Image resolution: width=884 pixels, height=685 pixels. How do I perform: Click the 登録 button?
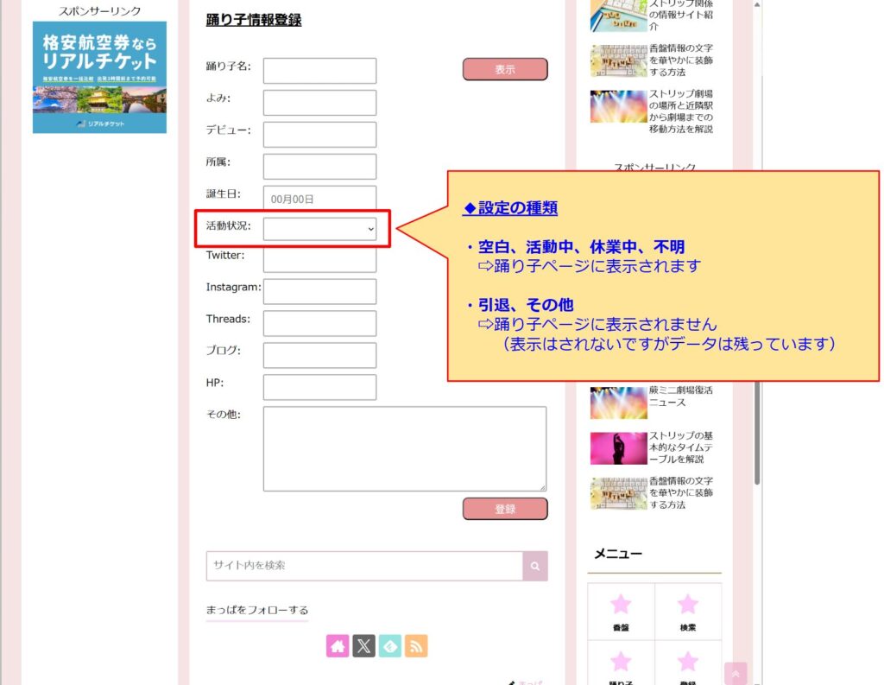point(505,509)
